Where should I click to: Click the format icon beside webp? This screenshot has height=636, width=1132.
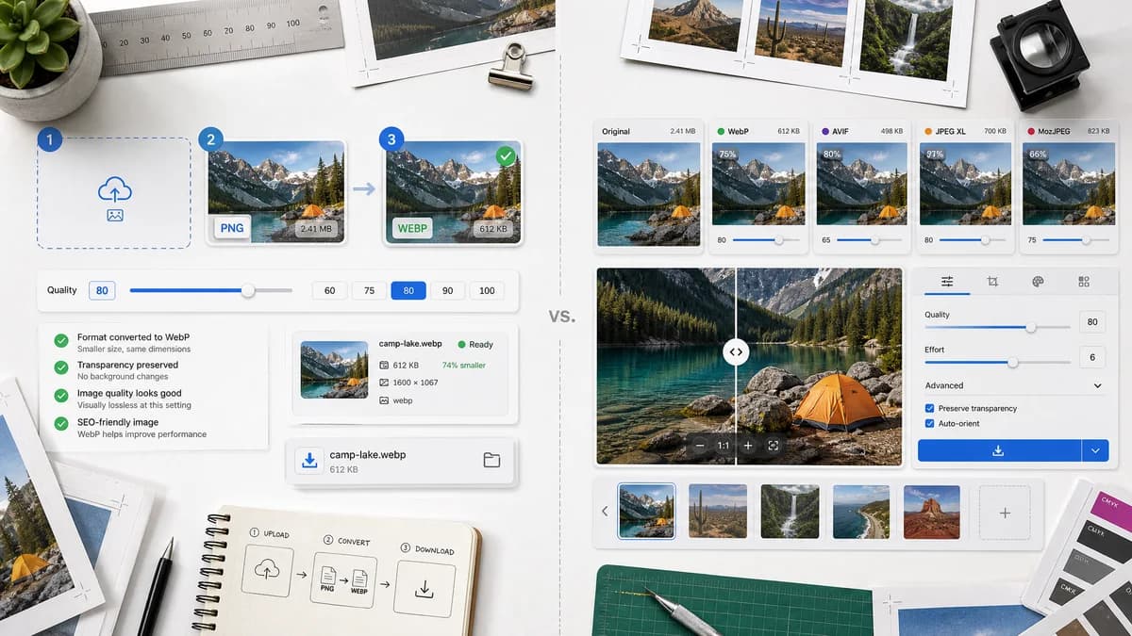coord(384,400)
